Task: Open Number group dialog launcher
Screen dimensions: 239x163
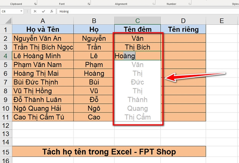Action: click(x=189, y=4)
